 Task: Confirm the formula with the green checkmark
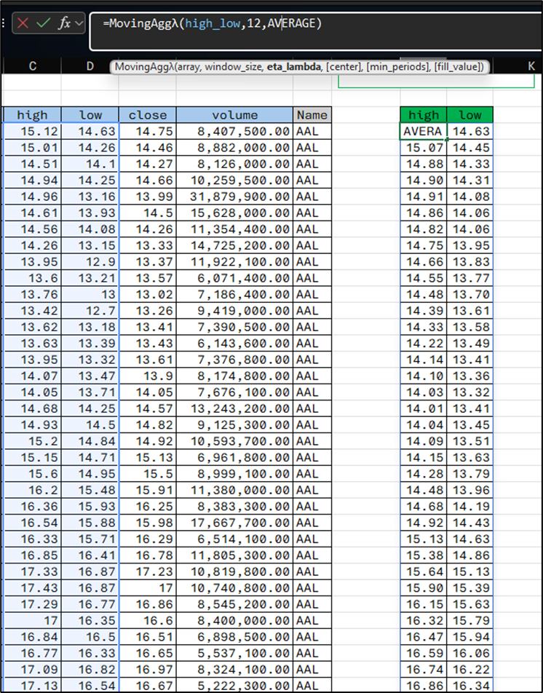tap(43, 23)
